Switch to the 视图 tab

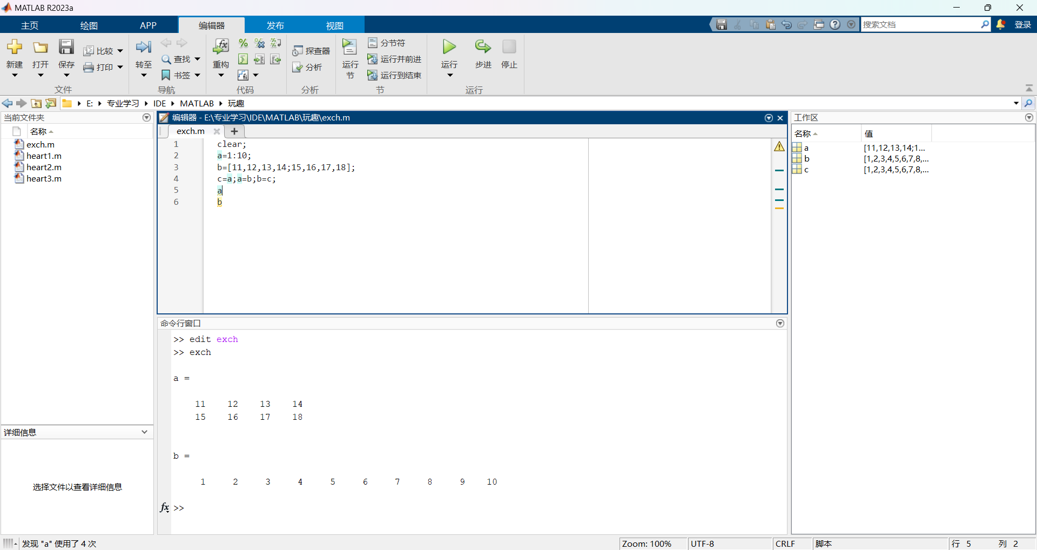(x=334, y=25)
